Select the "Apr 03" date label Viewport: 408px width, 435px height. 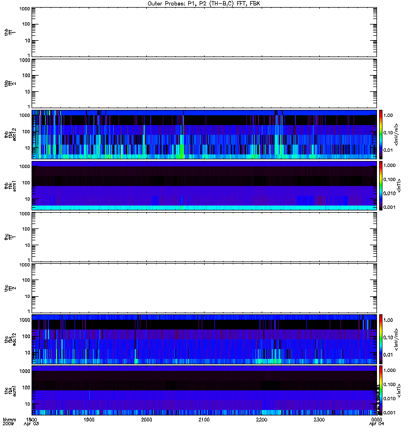click(x=31, y=424)
